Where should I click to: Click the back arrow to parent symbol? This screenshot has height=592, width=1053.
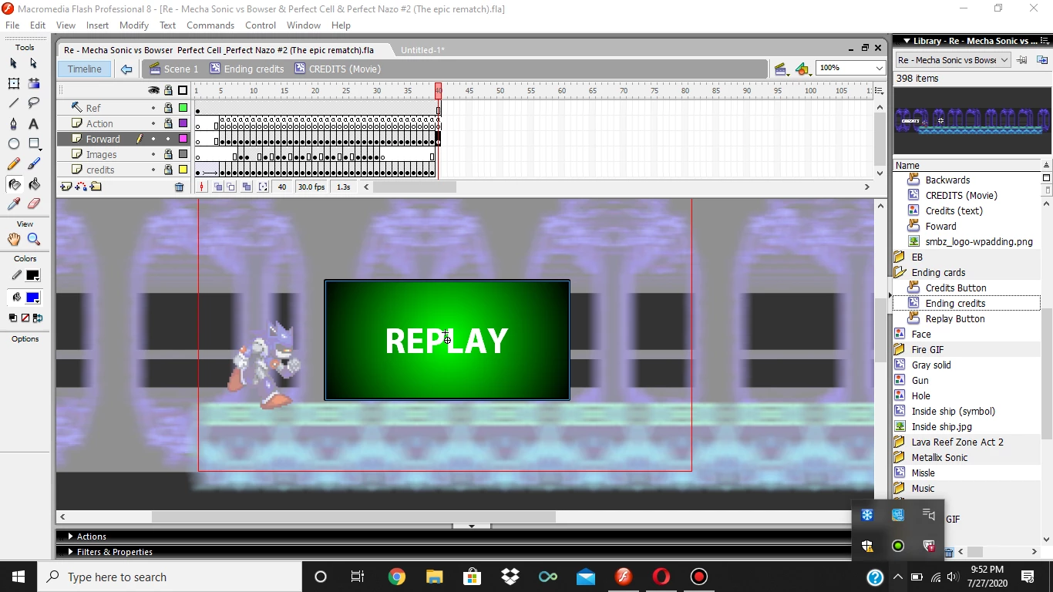[126, 69]
